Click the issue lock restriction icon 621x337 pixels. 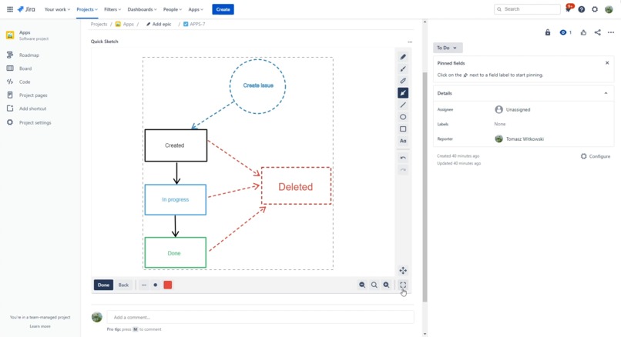pyautogui.click(x=548, y=32)
